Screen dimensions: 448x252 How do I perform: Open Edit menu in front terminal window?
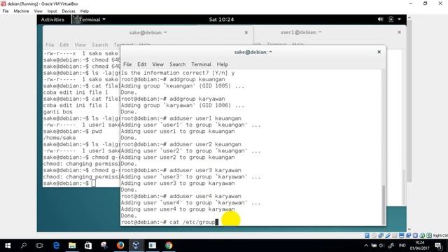[141, 64]
